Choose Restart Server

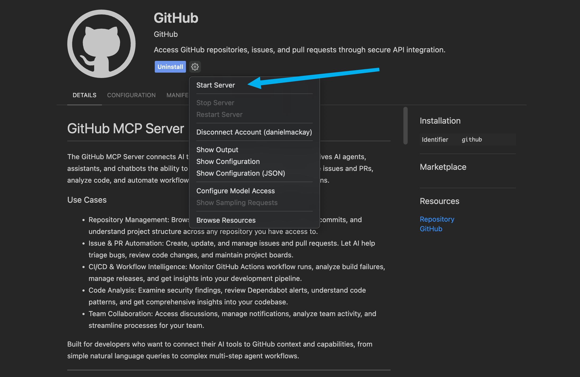(x=219, y=114)
